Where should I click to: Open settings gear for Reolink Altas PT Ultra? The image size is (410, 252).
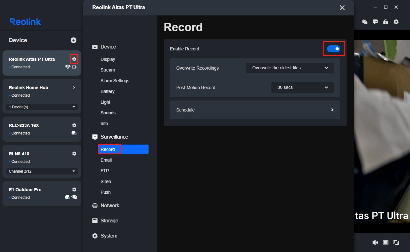pyautogui.click(x=74, y=59)
